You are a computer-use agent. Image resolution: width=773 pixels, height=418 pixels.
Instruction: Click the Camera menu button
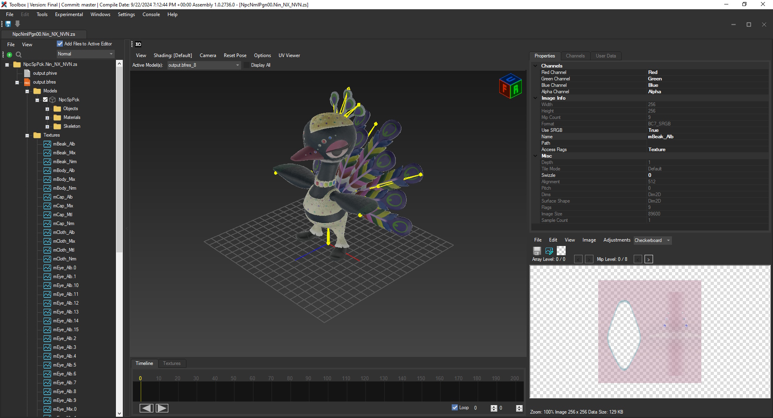pyautogui.click(x=208, y=55)
